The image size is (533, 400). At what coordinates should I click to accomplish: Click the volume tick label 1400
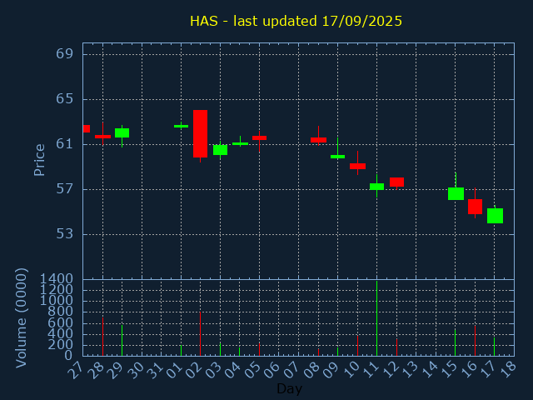click(57, 279)
